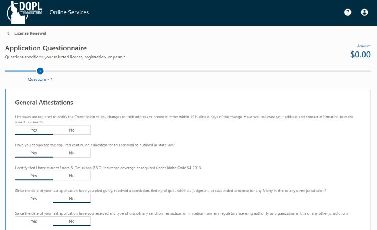Viewport: 377px width, 230px height.
Task: Choose No for completed continuing education
Action: [72, 153]
